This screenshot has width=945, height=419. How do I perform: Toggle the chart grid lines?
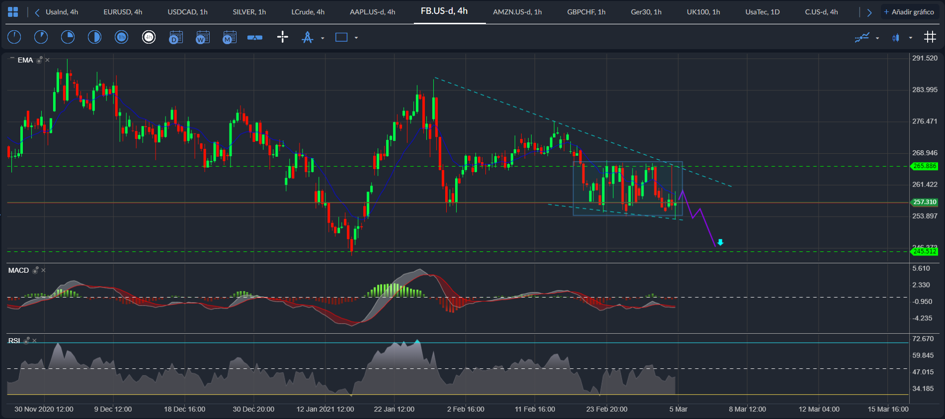tap(930, 37)
